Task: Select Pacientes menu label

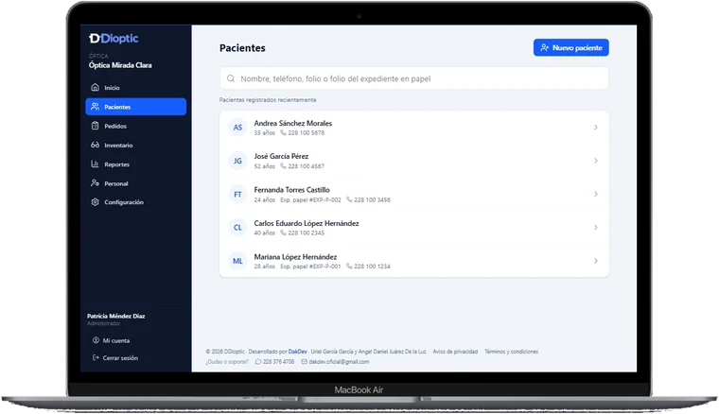Action: tap(117, 107)
